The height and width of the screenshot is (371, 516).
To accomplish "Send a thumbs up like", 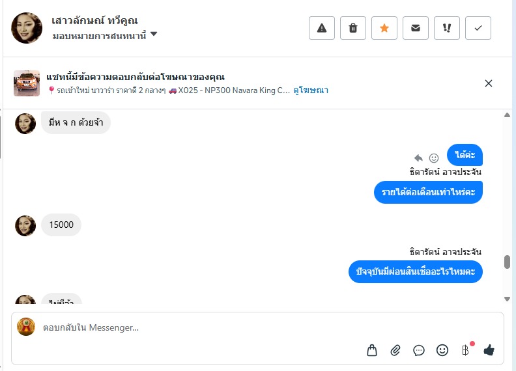I will (x=489, y=351).
